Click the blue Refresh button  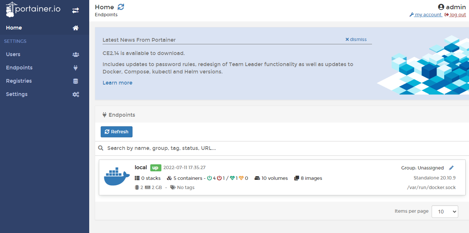[x=117, y=132]
